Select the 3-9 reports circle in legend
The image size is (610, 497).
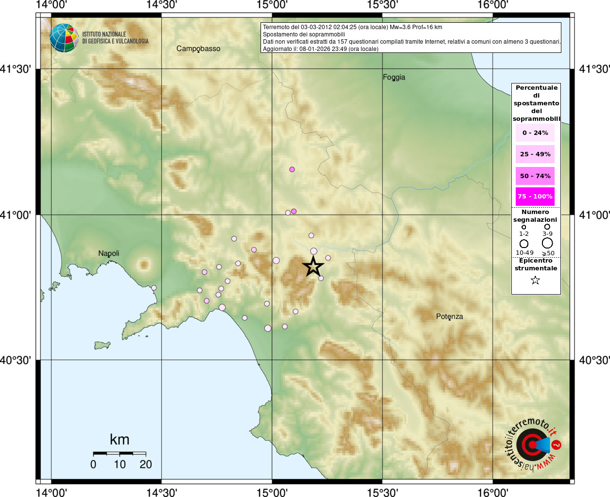[x=547, y=227]
